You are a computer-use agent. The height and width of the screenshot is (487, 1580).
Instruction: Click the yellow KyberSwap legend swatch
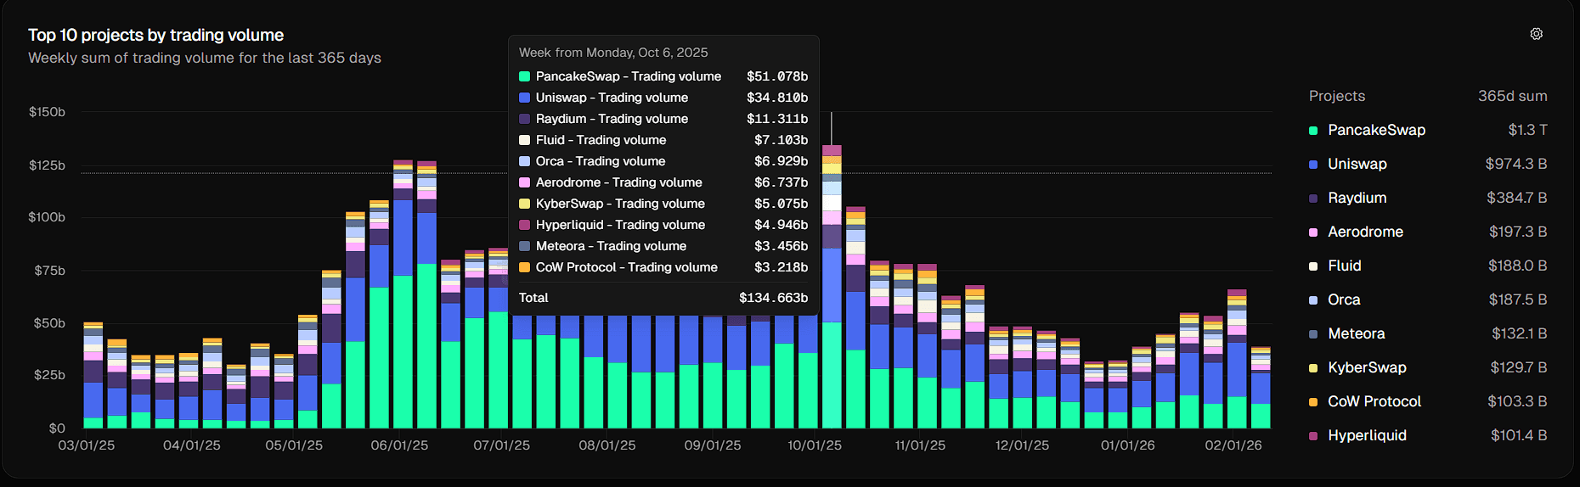click(1313, 368)
